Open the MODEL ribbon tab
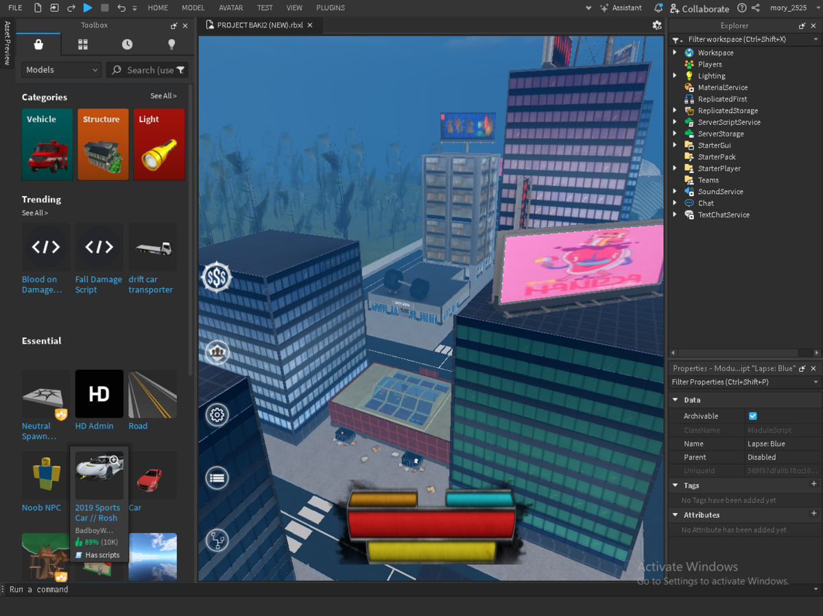 [193, 8]
